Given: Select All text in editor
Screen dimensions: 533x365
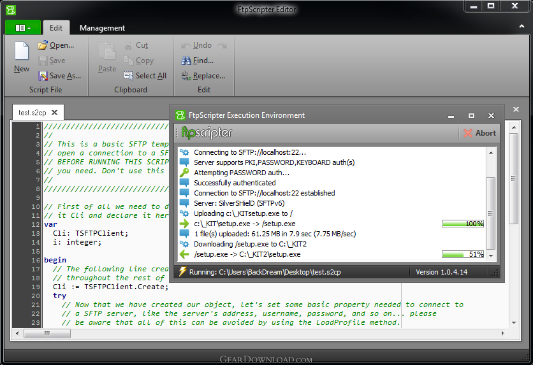Looking at the screenshot, I should pos(145,76).
